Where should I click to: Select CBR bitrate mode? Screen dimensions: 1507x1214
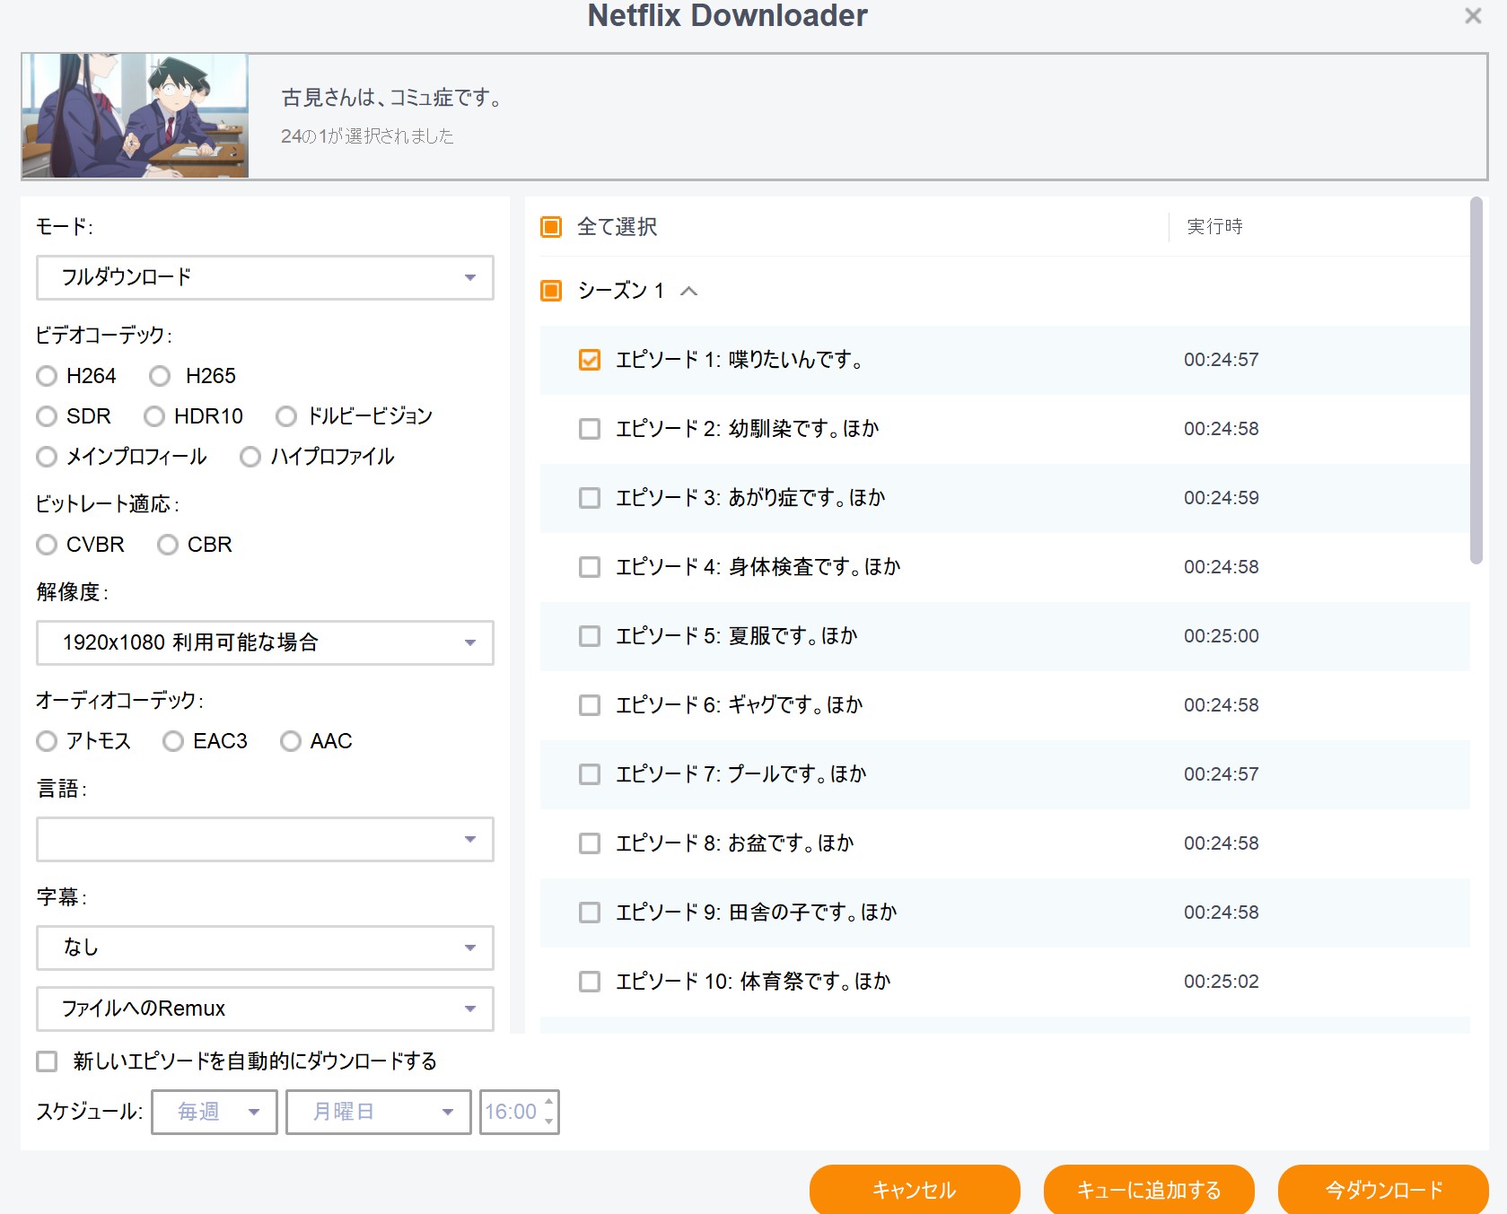[168, 545]
